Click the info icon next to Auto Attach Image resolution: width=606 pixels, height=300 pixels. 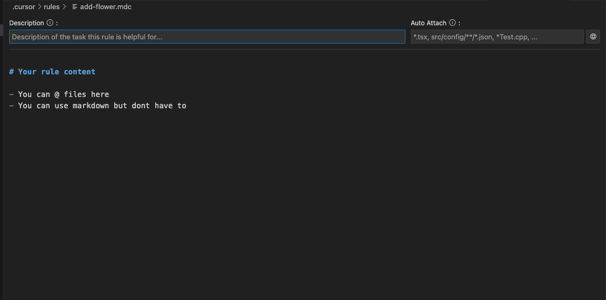click(x=452, y=23)
